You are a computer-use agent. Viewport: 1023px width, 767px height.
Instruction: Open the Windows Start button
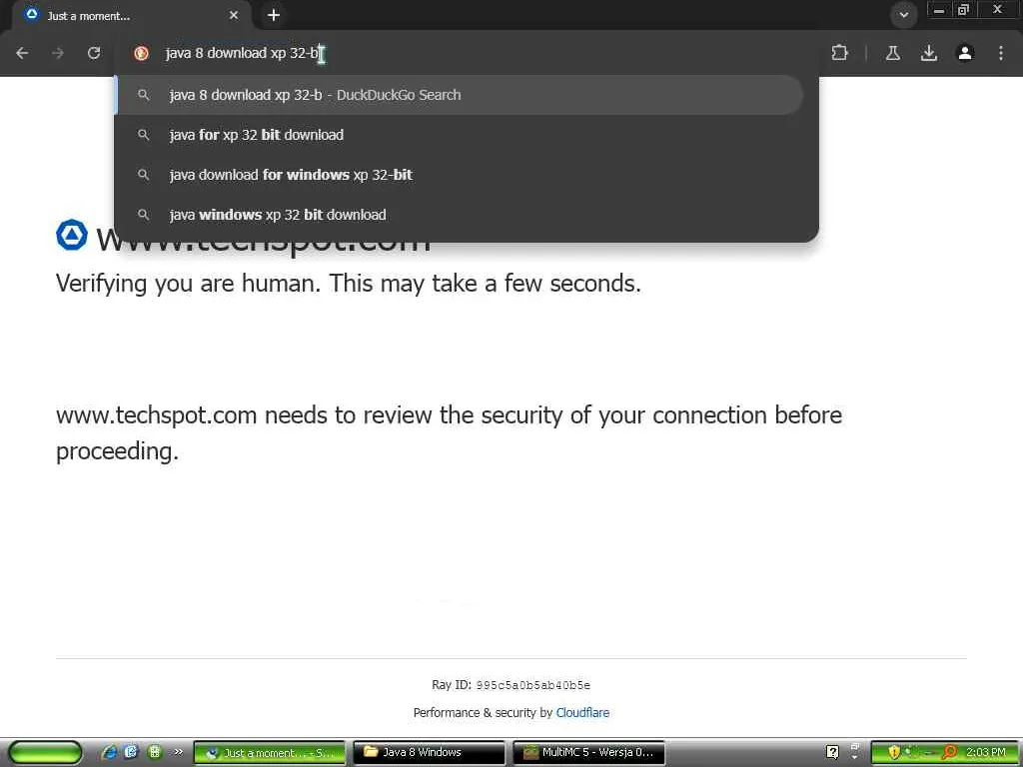[45, 753]
